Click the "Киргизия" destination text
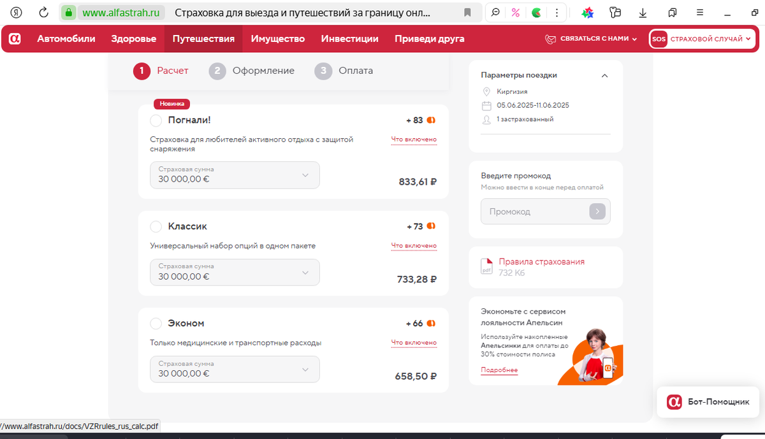 pyautogui.click(x=512, y=92)
